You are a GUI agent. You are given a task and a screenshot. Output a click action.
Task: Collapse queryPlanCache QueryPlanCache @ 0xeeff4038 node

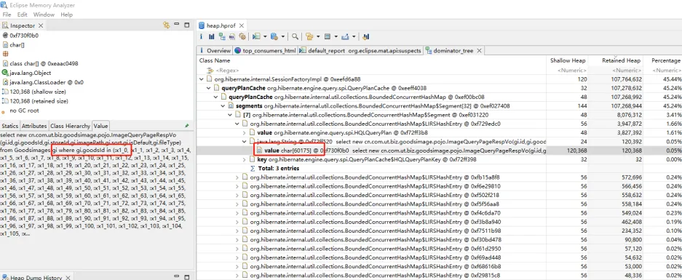tap(208, 88)
